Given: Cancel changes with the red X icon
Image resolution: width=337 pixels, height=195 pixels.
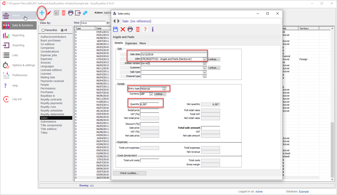Looking at the screenshot, I should click(x=123, y=29).
